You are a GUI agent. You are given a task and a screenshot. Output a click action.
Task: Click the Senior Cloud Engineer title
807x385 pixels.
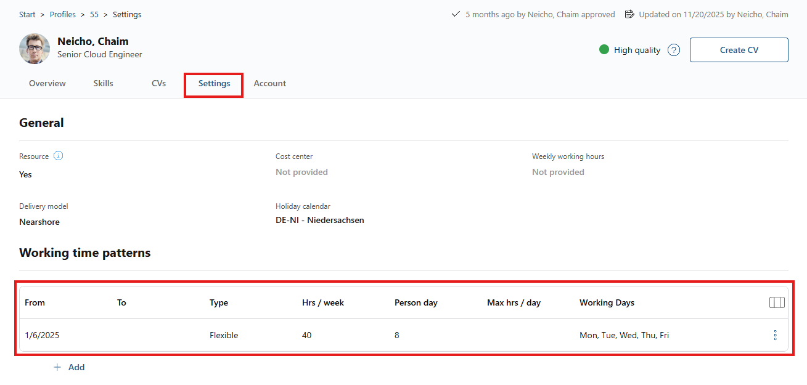tap(100, 54)
